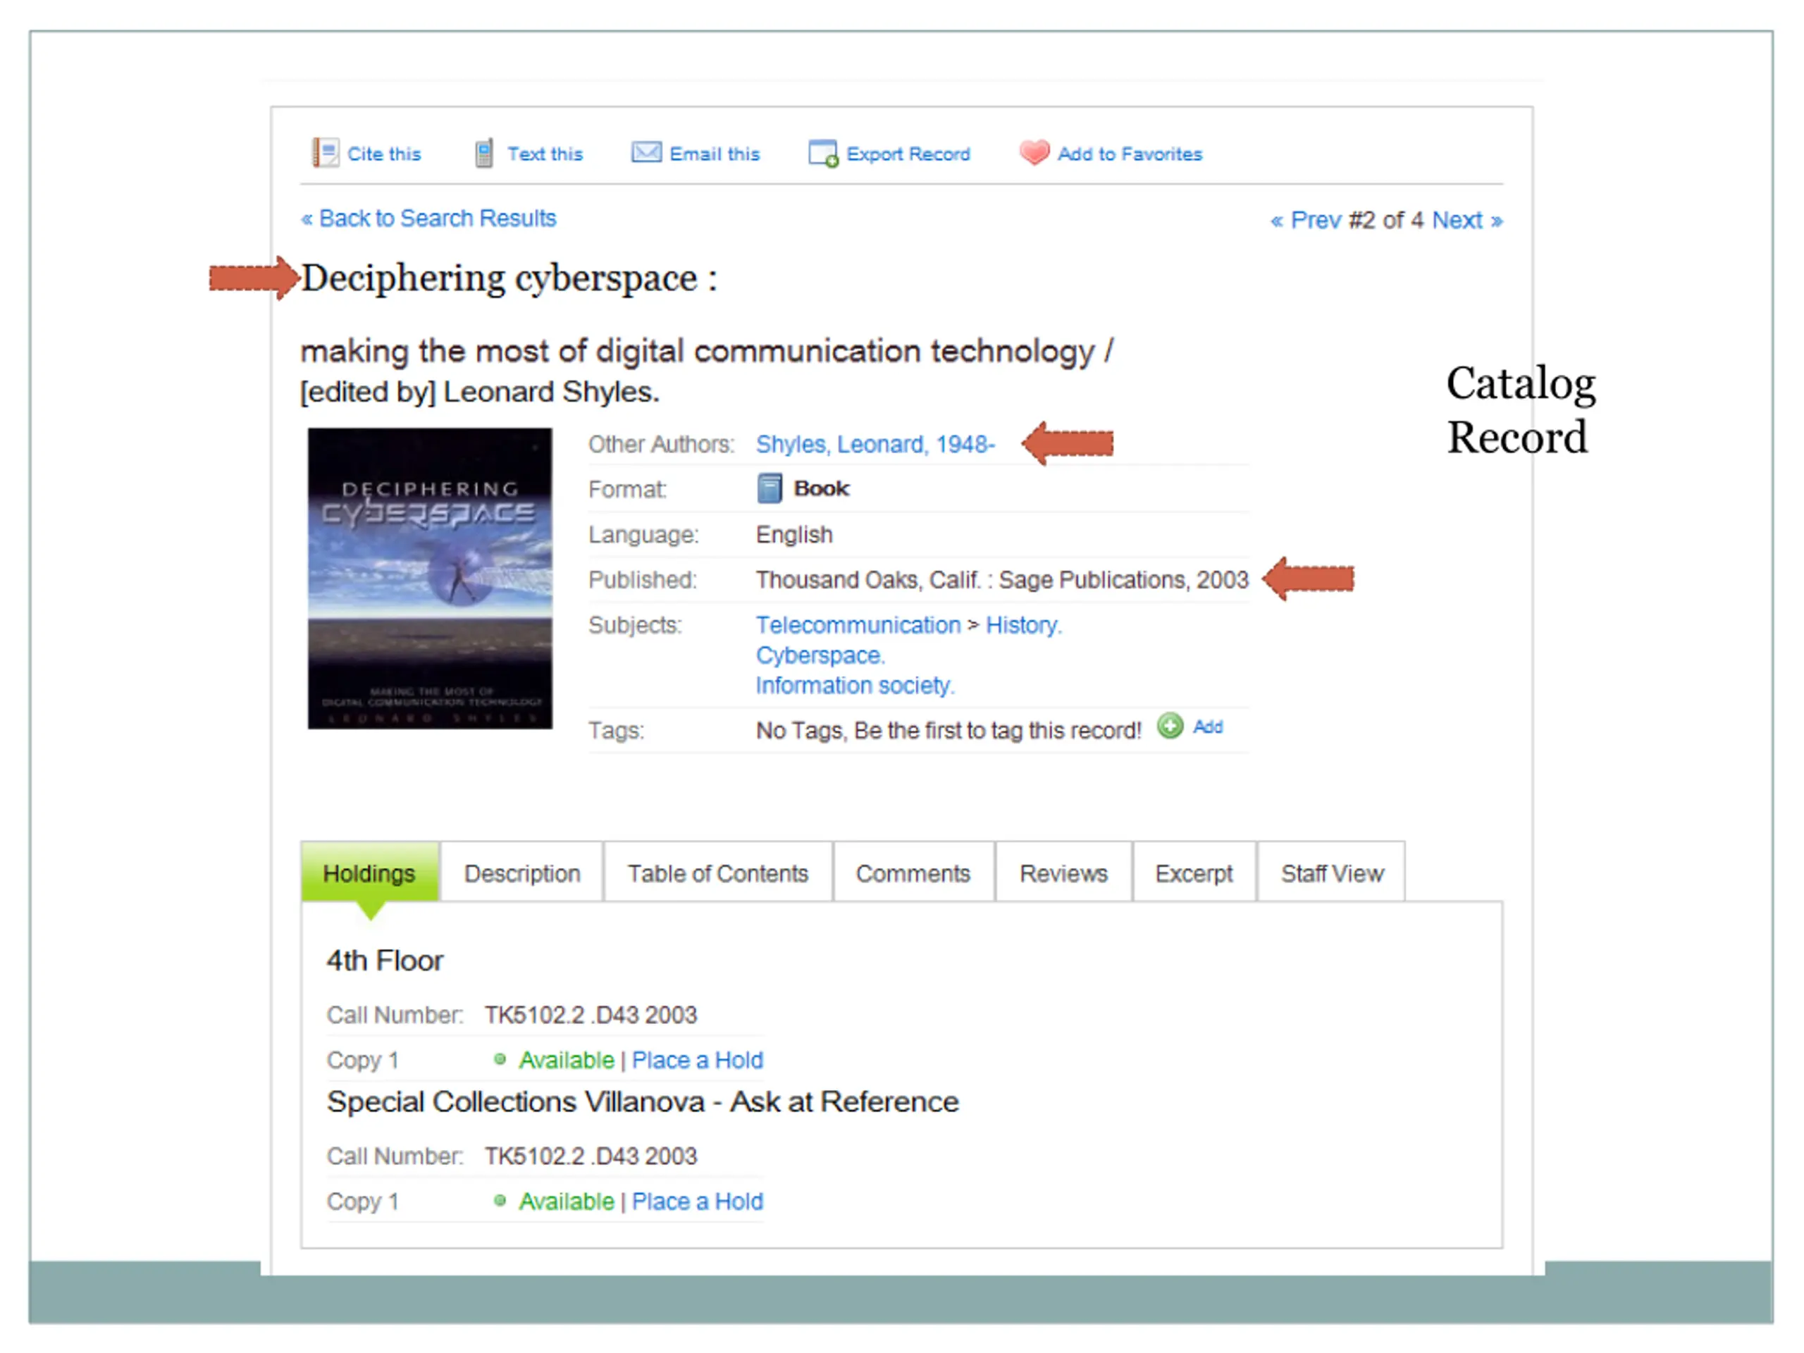
Task: Click the Add to Favorites heart icon
Action: [1034, 152]
